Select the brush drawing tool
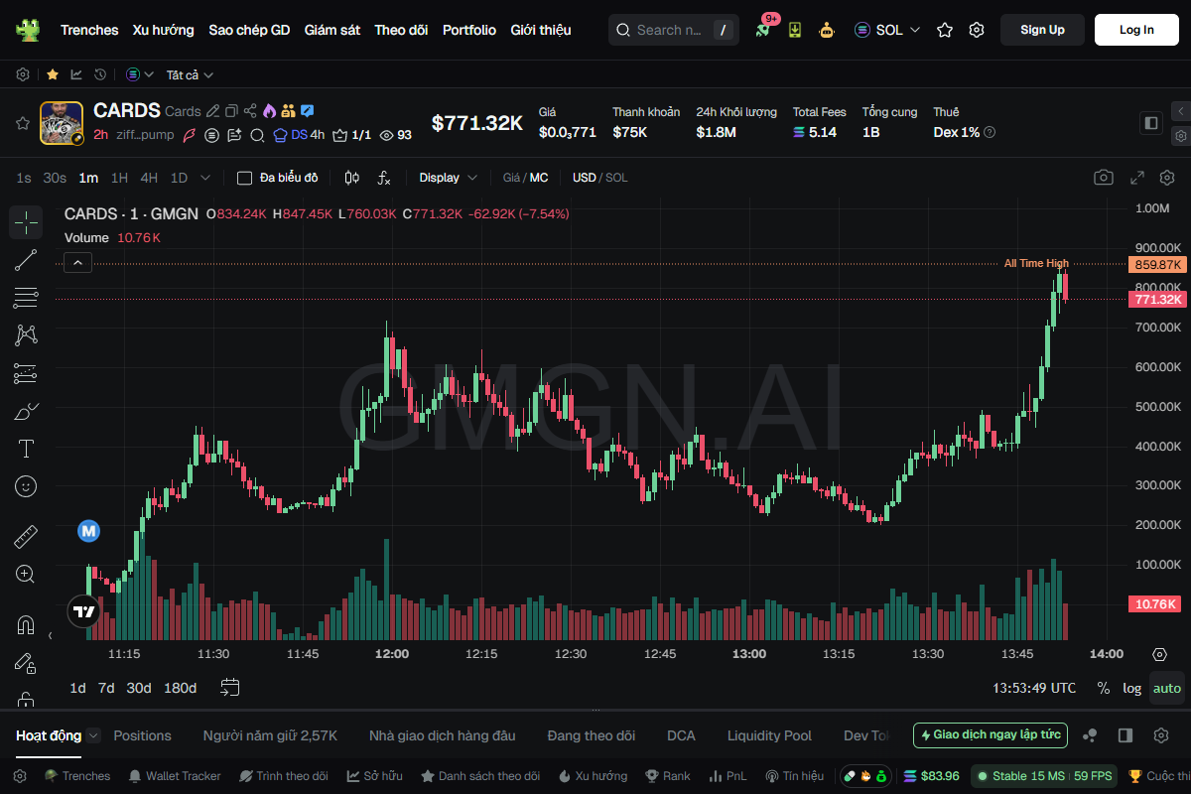This screenshot has height=794, width=1191. point(26,411)
